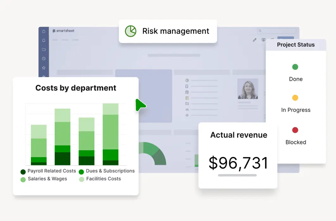Click the Facilities Costs legend dot
Screen dimensions: 336x221
pos(81,179)
